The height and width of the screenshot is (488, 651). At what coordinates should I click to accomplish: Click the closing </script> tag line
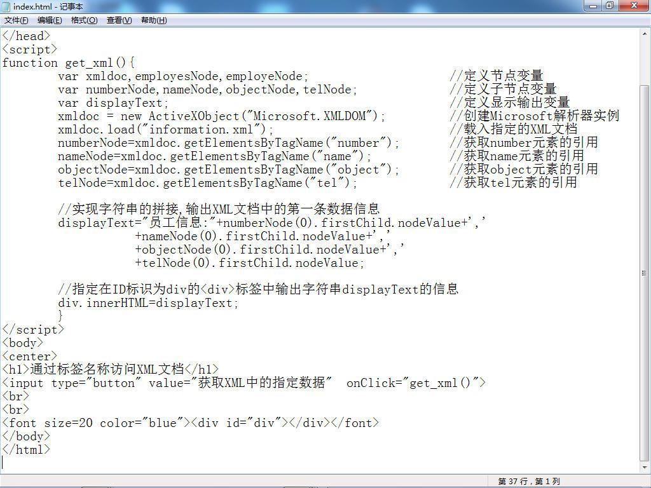click(x=33, y=330)
